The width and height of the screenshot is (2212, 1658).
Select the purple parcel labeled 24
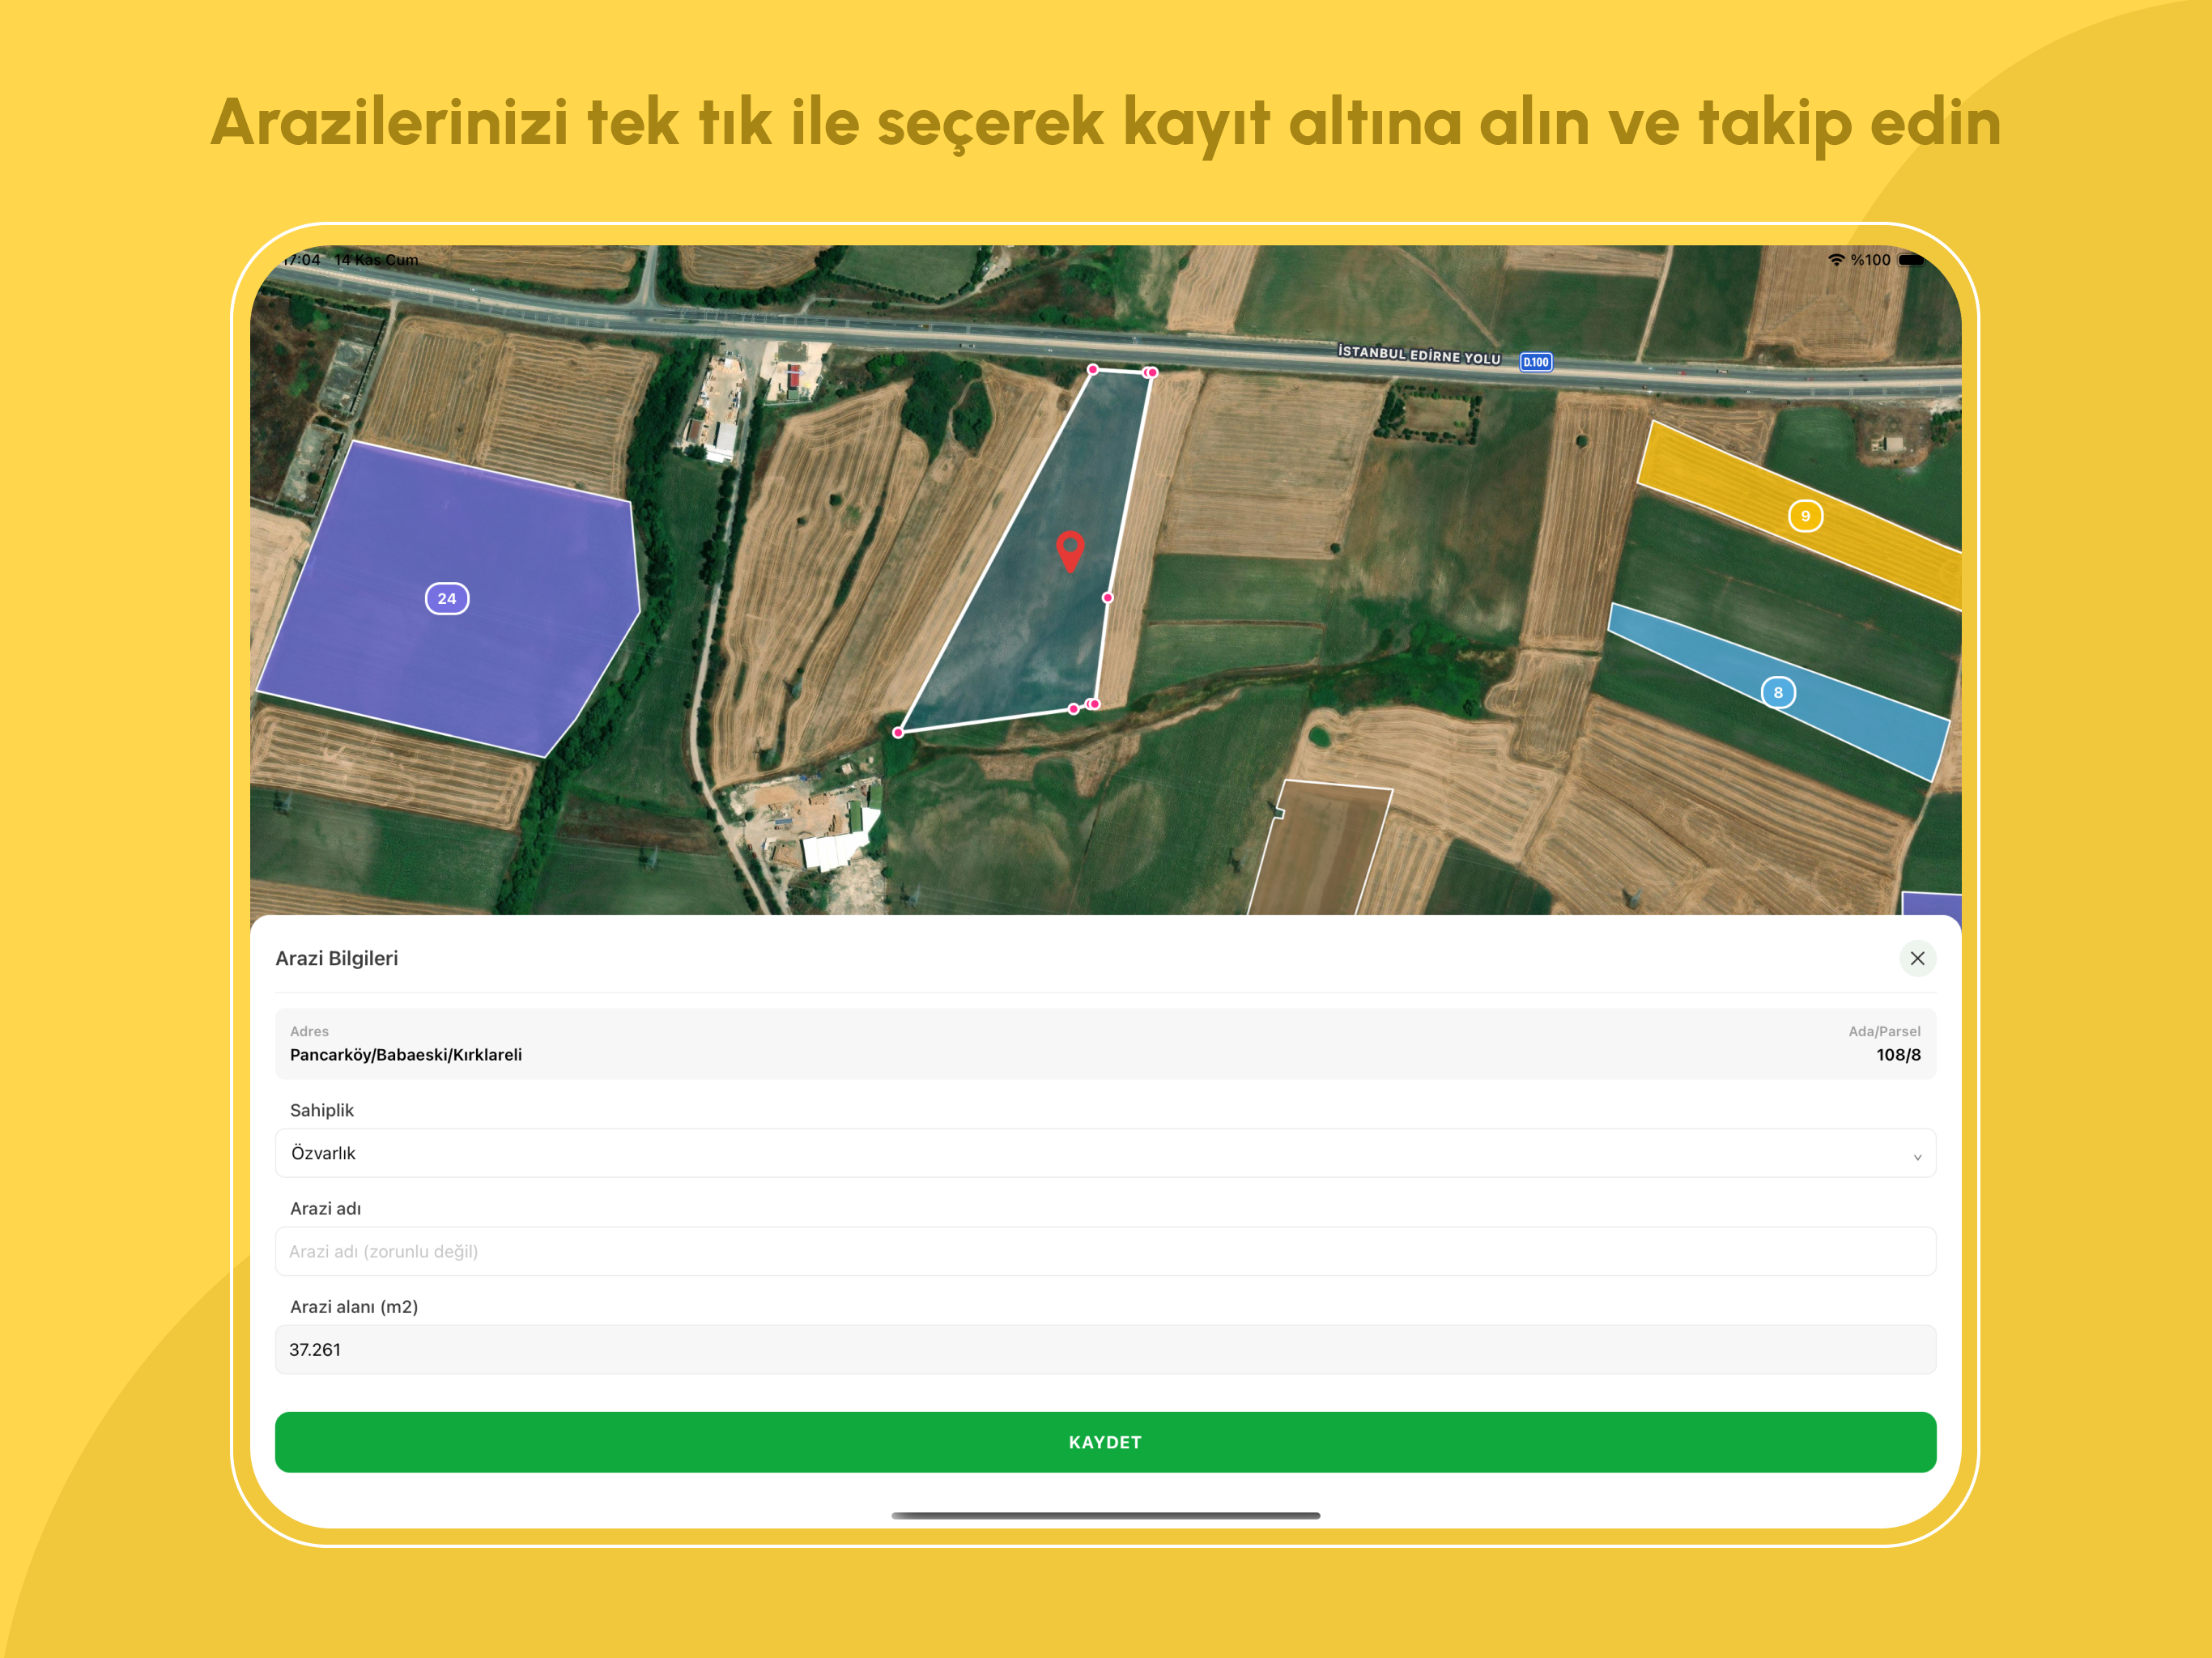point(447,598)
